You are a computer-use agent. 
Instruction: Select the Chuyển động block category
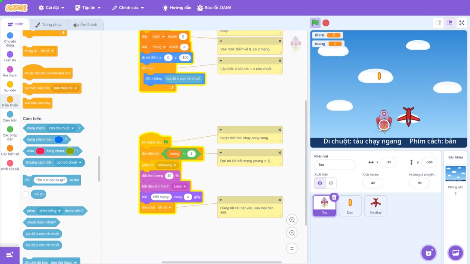pos(10,40)
